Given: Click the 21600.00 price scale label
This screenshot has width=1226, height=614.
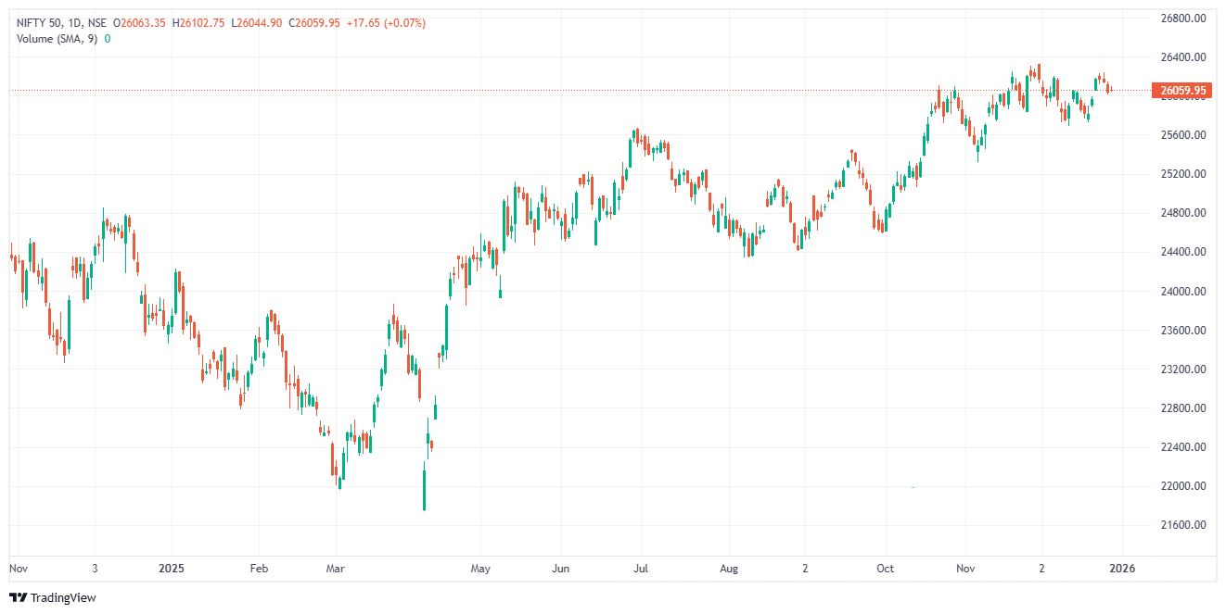Looking at the screenshot, I should tap(1182, 525).
